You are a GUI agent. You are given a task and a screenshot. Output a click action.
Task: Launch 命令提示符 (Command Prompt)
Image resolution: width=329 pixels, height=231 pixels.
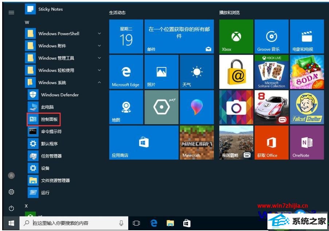tap(45, 132)
